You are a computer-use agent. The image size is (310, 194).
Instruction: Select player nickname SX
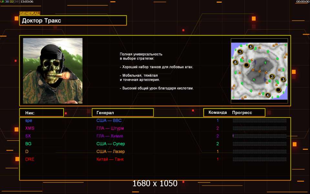click(28, 136)
